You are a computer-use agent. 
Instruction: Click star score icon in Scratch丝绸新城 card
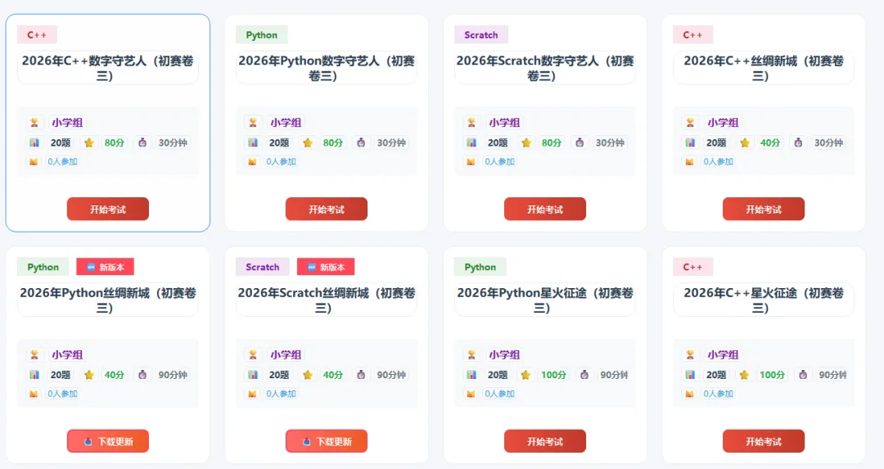(308, 375)
